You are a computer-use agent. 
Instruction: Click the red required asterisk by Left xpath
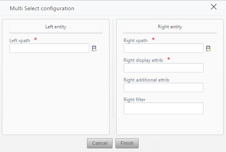pos(36,39)
